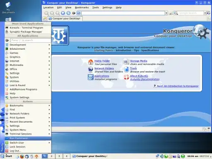Expand the Internet submenu

28,61
